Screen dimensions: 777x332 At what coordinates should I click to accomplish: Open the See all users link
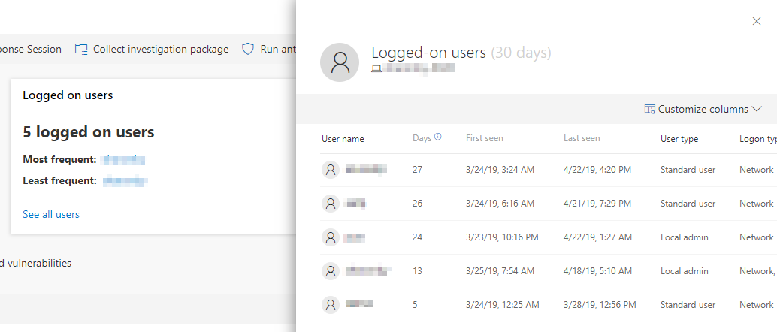[x=51, y=214]
